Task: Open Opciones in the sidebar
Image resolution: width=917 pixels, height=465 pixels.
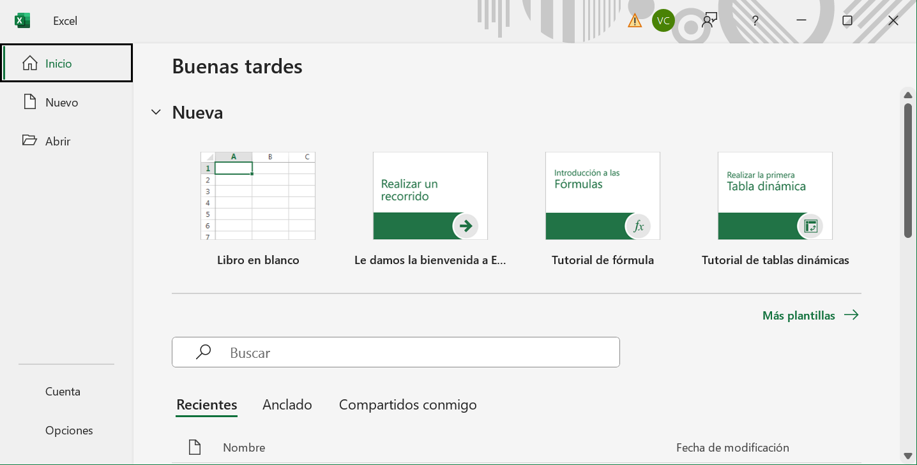Action: 69,431
